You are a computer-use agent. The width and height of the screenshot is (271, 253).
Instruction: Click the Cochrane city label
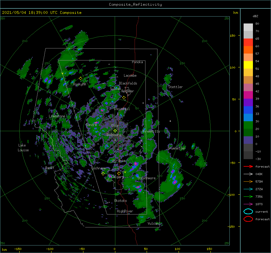pos(98,168)
